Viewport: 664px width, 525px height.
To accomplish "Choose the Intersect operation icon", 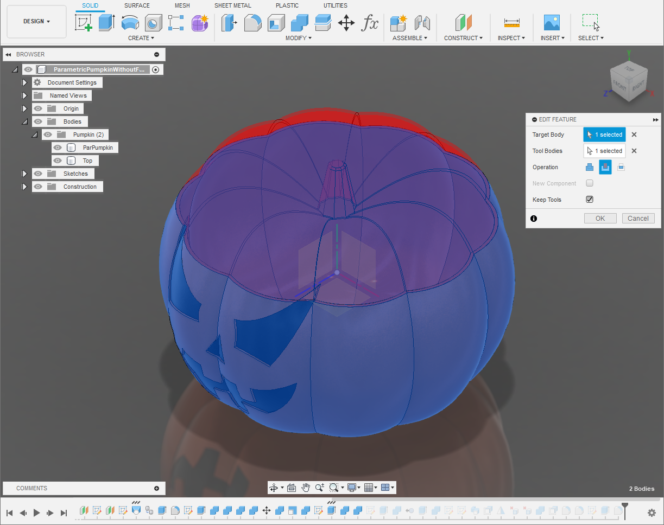I will [621, 167].
